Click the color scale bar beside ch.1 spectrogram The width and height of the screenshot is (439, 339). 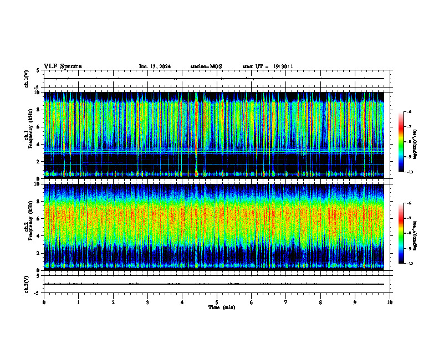click(401, 142)
